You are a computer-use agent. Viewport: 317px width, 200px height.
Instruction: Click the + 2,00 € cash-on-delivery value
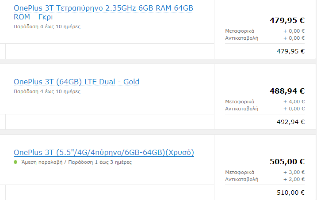[294, 179]
